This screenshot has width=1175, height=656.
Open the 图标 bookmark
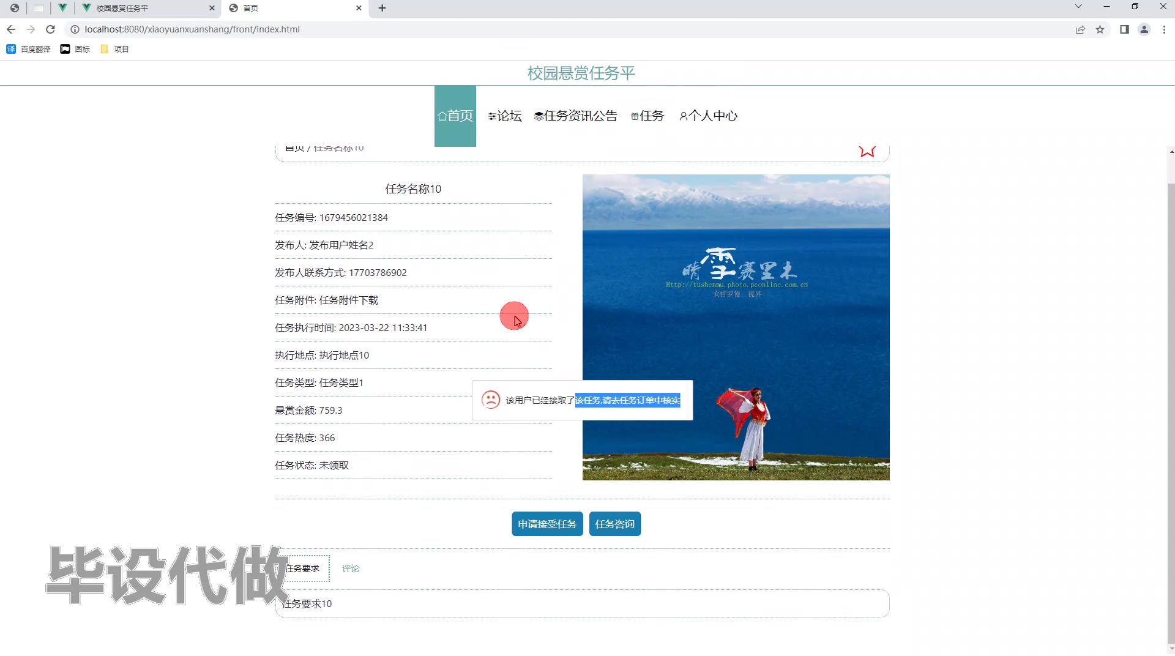click(75, 49)
